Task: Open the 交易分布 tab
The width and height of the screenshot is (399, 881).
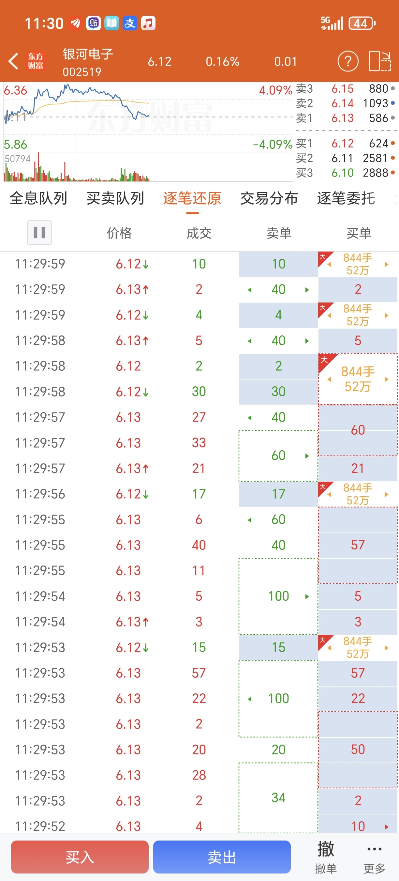Action: coord(269,198)
